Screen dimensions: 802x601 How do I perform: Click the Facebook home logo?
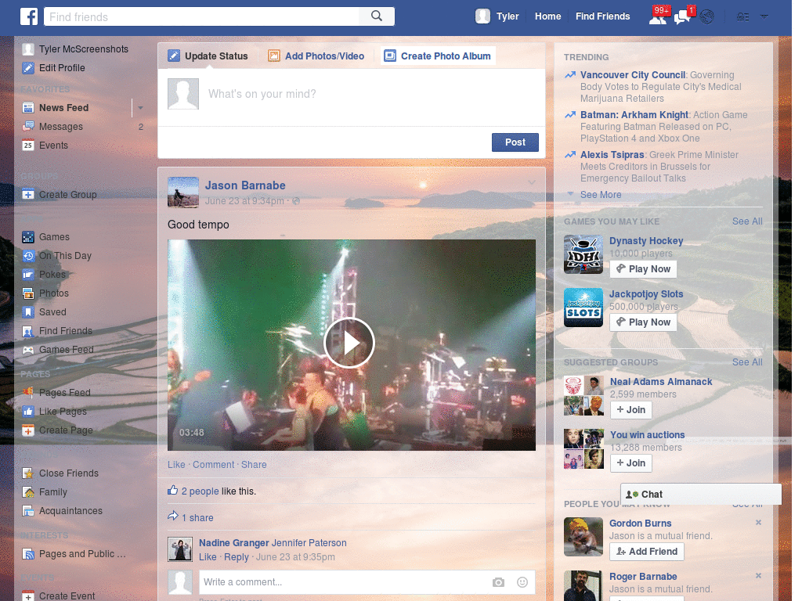pos(29,16)
